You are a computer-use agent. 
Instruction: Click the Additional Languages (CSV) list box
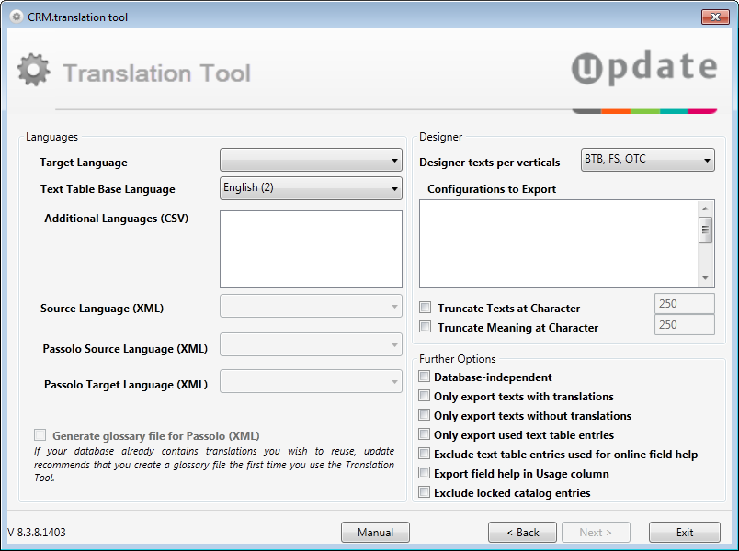coord(311,249)
